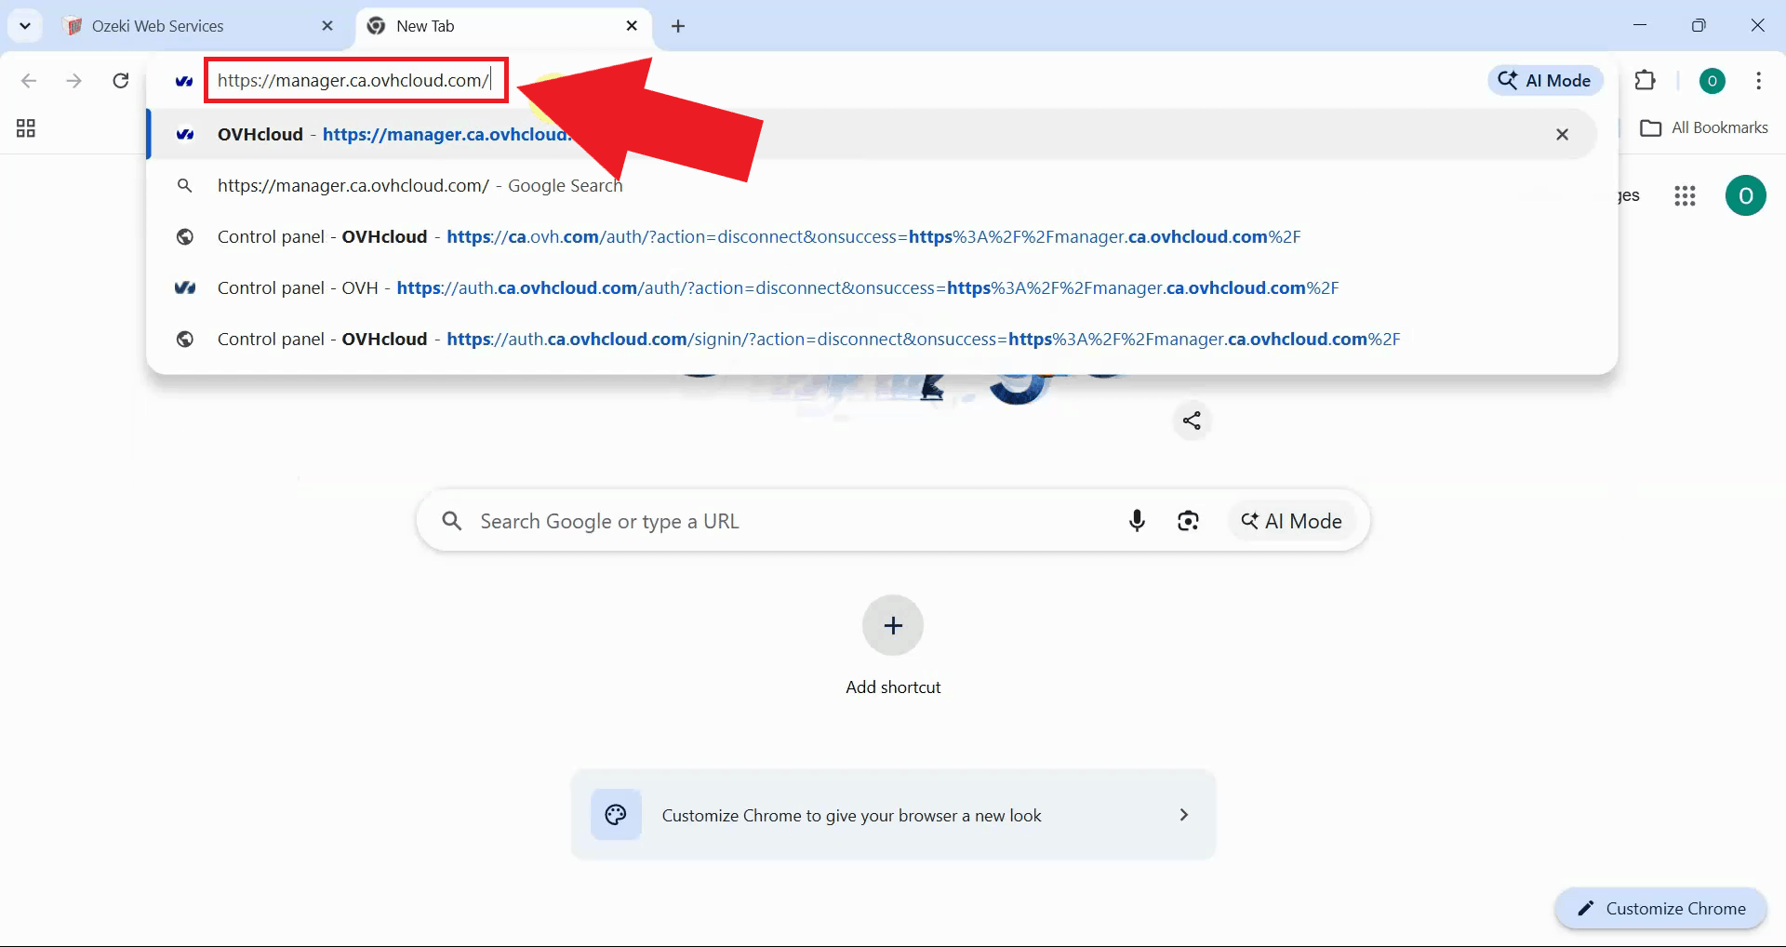Viewport: 1786px width, 947px height.
Task: Click the voice search microphone icon
Action: click(1137, 521)
